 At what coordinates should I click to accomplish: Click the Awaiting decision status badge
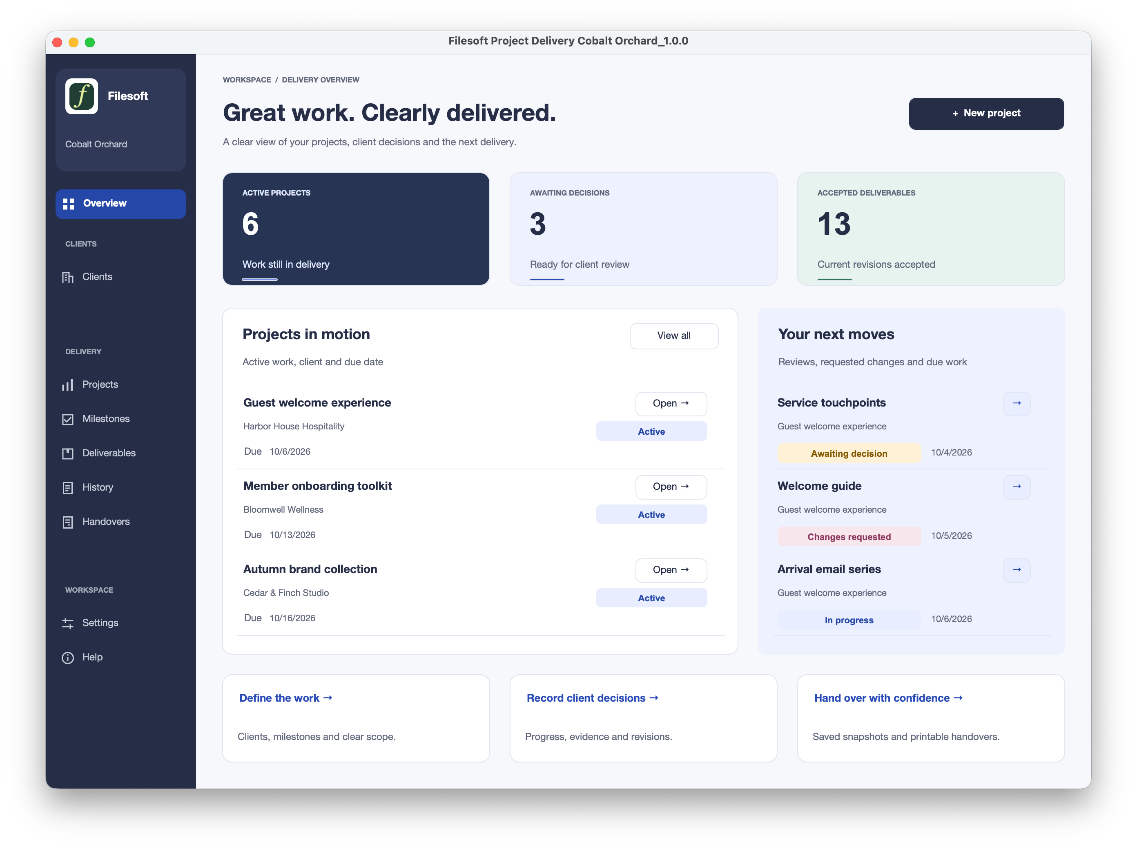(849, 454)
